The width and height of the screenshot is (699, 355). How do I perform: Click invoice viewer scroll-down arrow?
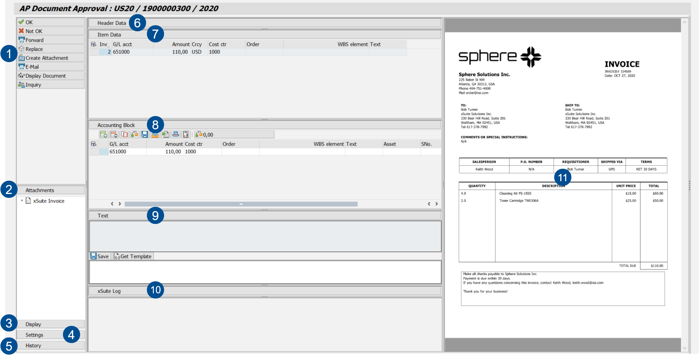684,348
